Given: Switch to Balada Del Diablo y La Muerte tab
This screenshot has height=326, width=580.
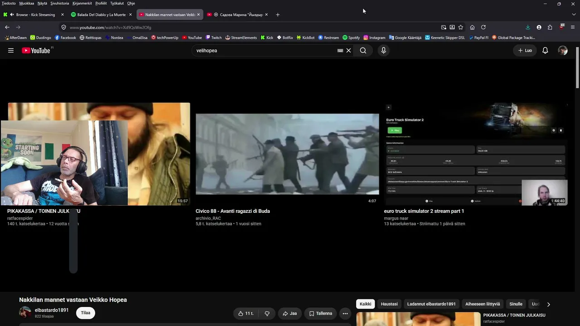Looking at the screenshot, I should tap(101, 14).
